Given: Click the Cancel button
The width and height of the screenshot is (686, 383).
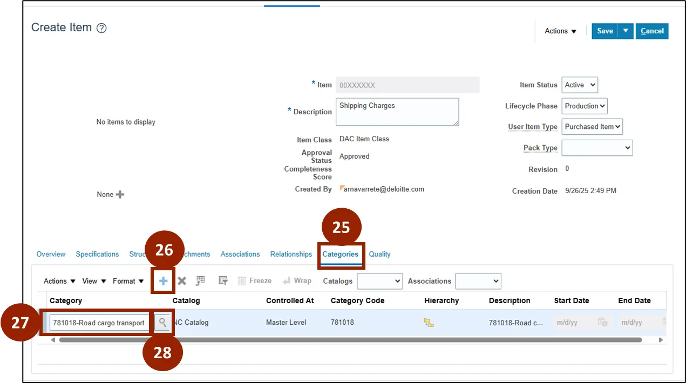Looking at the screenshot, I should coord(652,31).
